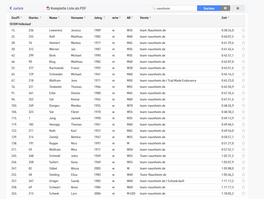Select age class W70
This screenshot has height=199, width=264.
(130, 106)
